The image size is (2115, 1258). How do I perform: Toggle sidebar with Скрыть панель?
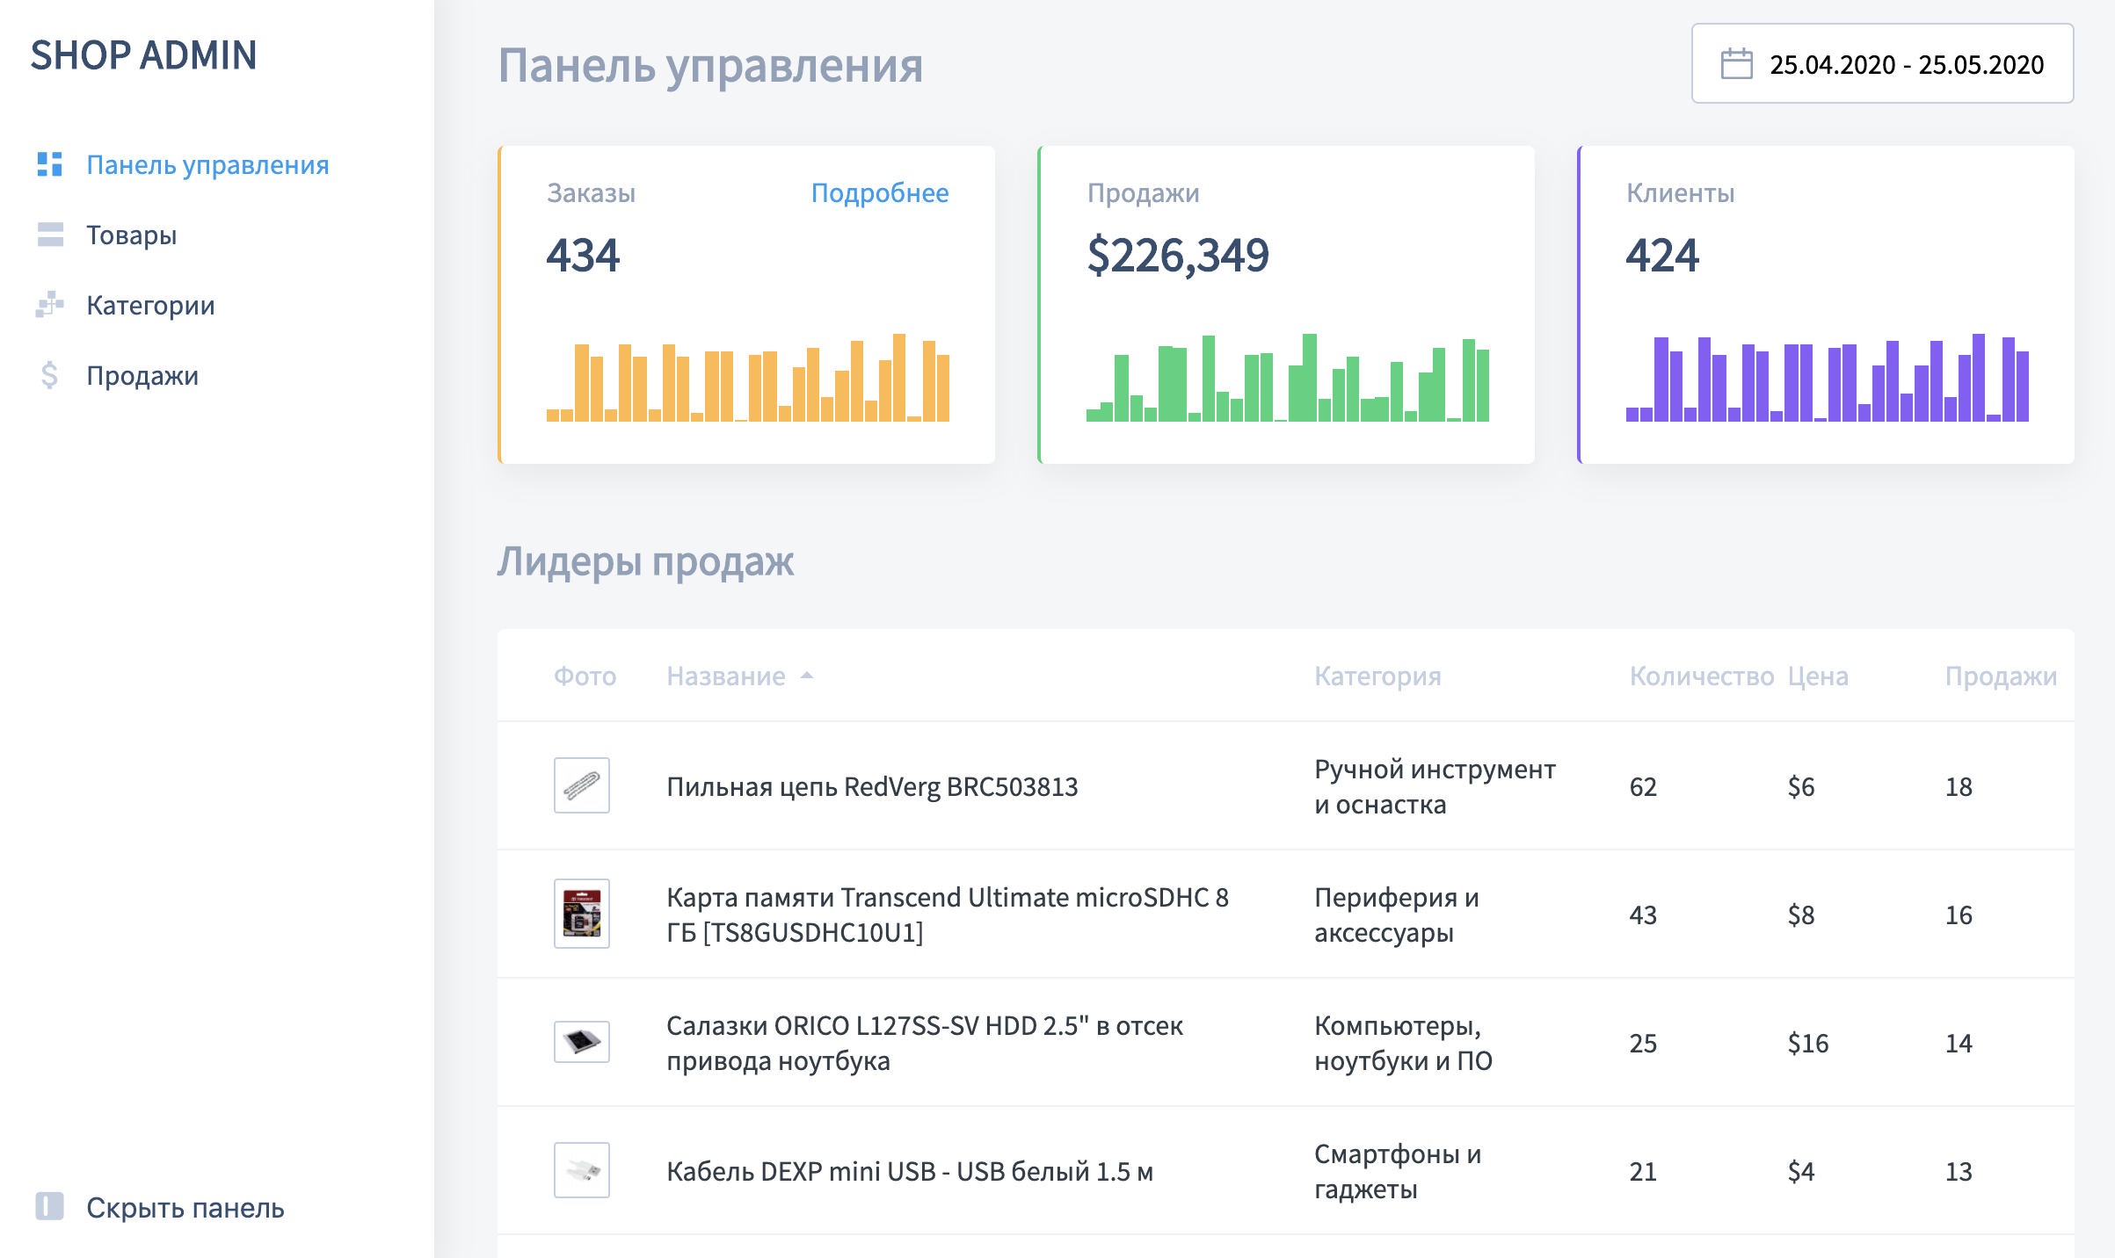(x=185, y=1208)
